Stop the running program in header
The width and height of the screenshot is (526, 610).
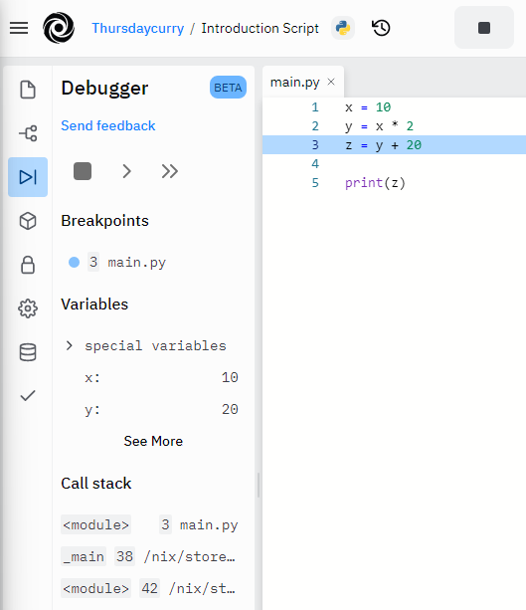pos(484,28)
